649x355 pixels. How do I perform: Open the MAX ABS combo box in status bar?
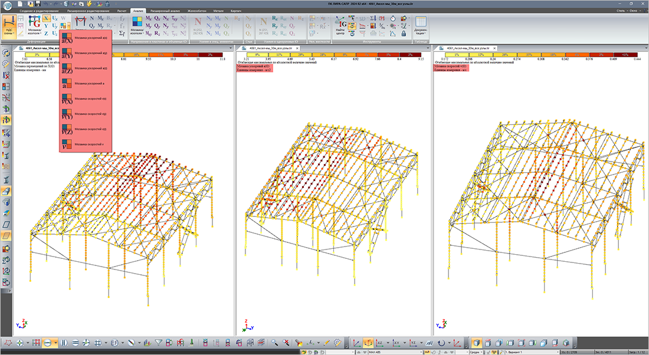pyautogui.click(x=395, y=352)
